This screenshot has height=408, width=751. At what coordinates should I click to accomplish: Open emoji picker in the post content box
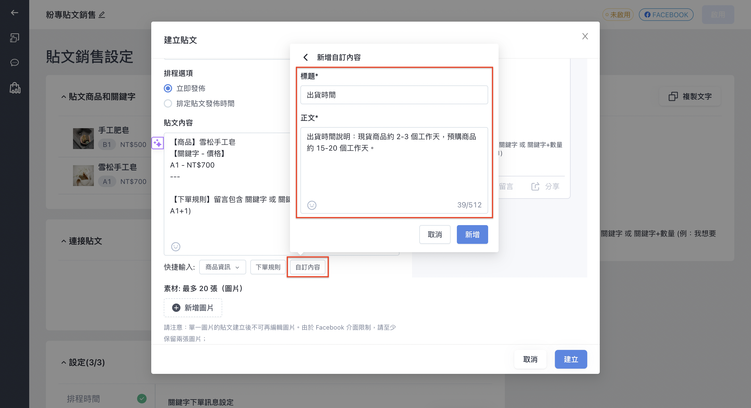pos(175,247)
